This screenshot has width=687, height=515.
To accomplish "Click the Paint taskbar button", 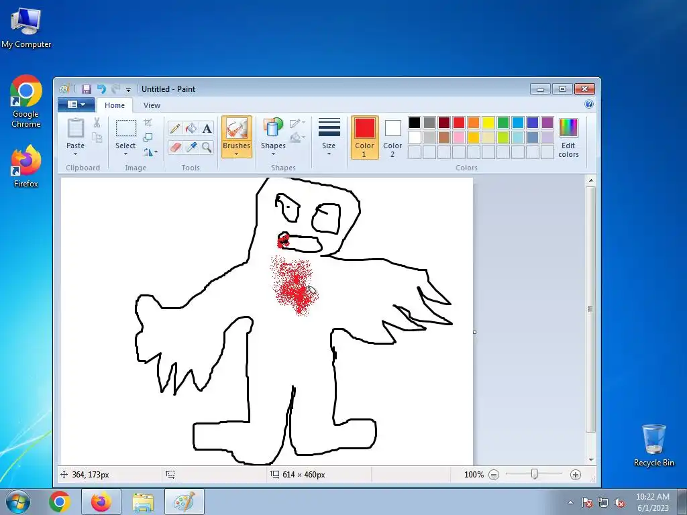I will coord(184,502).
